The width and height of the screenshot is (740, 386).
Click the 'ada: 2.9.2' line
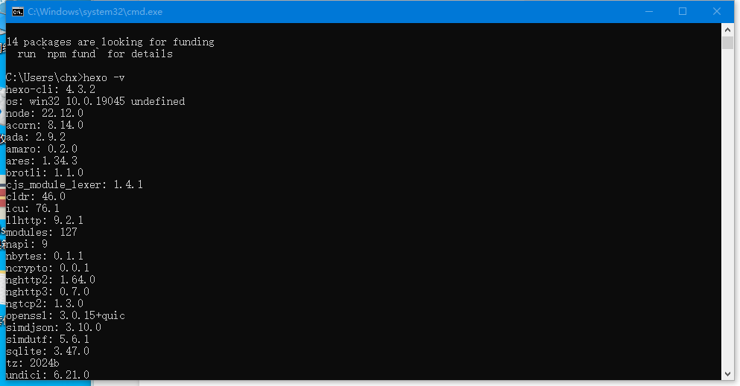tap(36, 137)
